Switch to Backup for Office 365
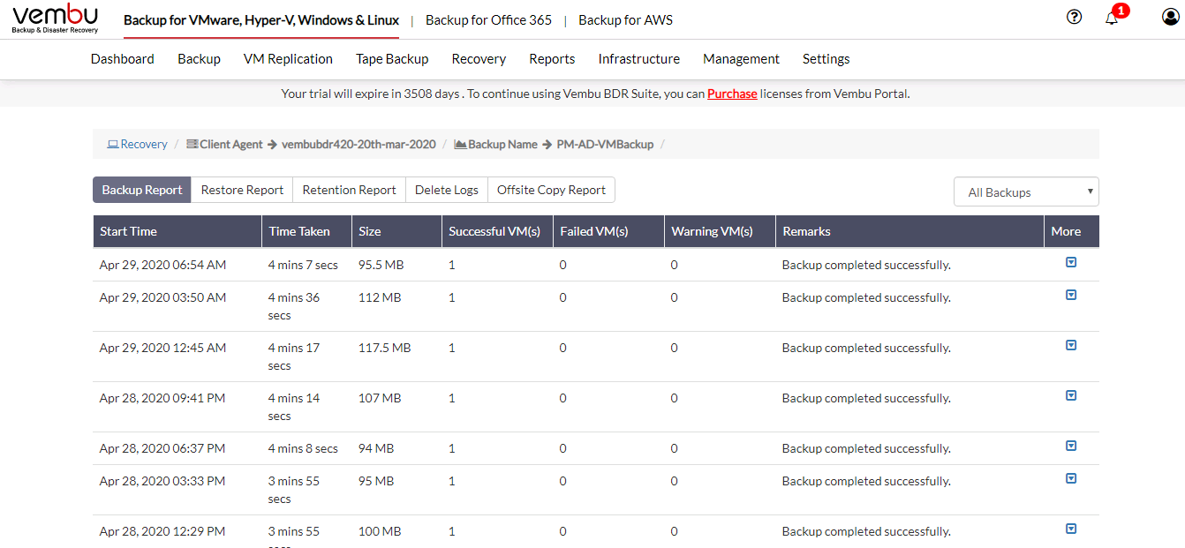This screenshot has width=1185, height=548. click(x=488, y=19)
